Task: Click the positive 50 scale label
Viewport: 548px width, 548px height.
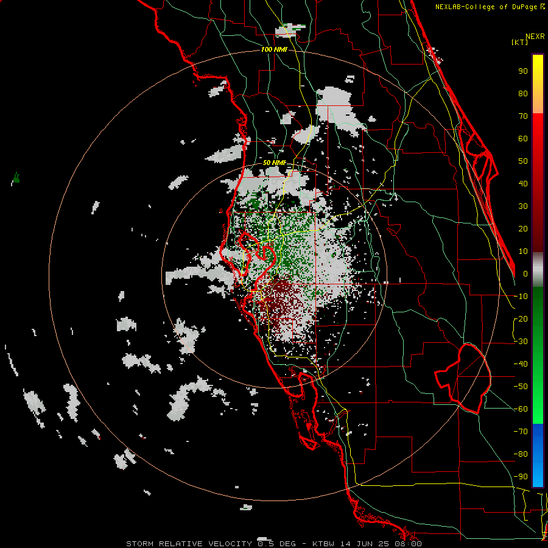Action: [x=523, y=161]
